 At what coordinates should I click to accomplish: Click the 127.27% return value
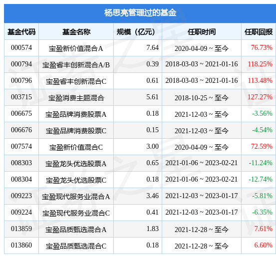[260, 97]
